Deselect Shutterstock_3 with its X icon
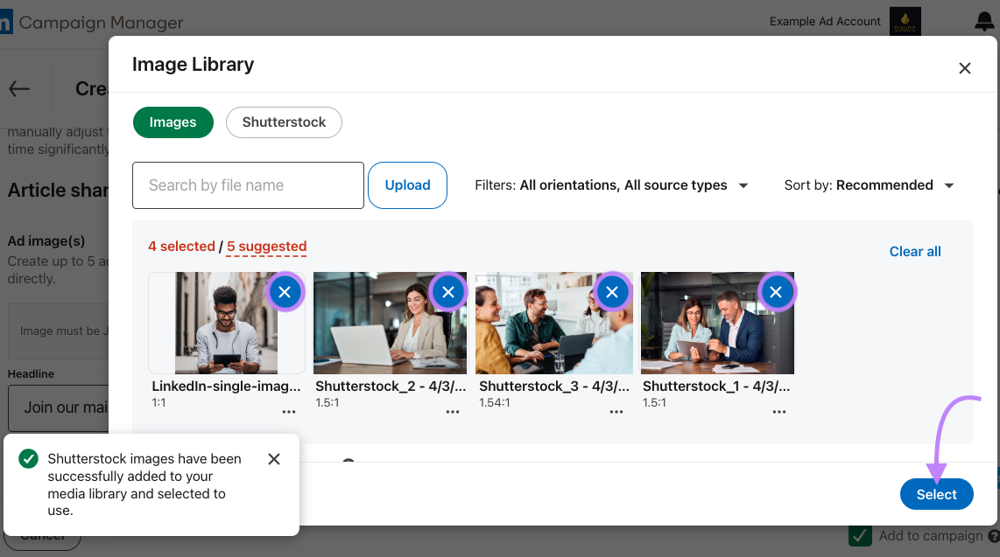 tap(612, 291)
